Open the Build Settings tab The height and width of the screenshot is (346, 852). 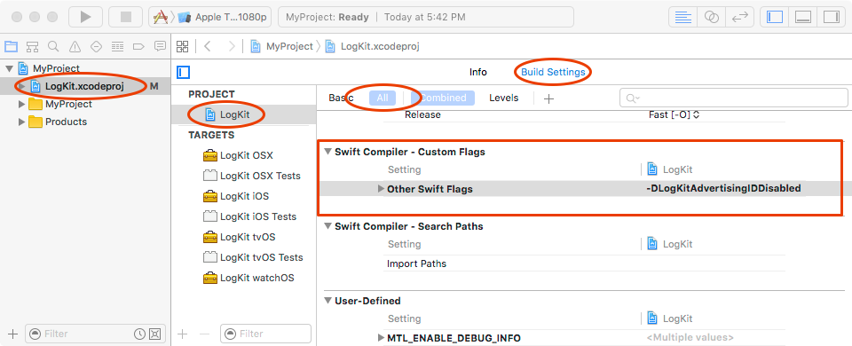tap(553, 72)
